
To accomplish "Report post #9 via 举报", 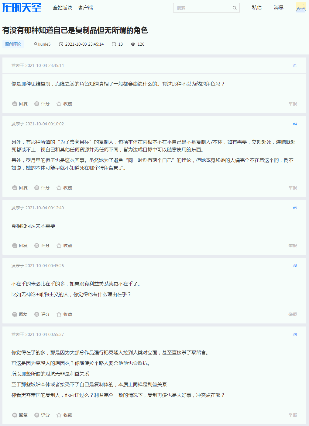I will pos(293,415).
